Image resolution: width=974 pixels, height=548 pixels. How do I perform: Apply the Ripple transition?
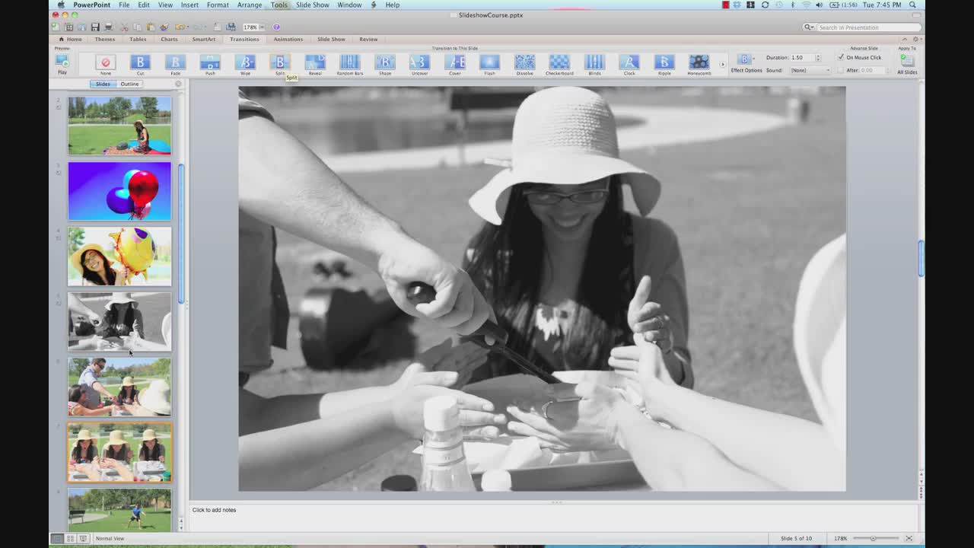(x=664, y=65)
